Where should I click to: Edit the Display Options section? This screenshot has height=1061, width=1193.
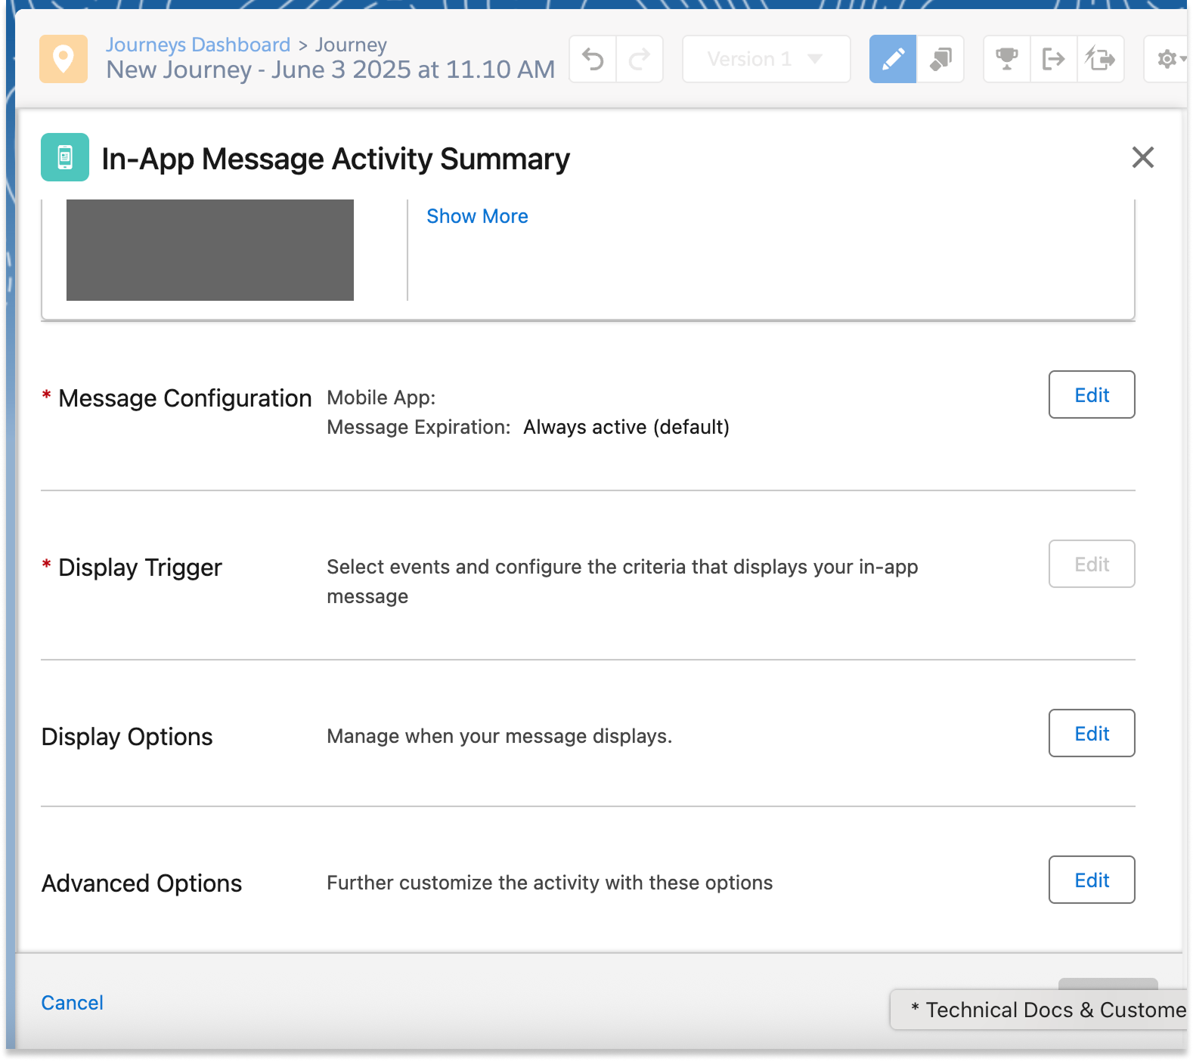pos(1091,733)
